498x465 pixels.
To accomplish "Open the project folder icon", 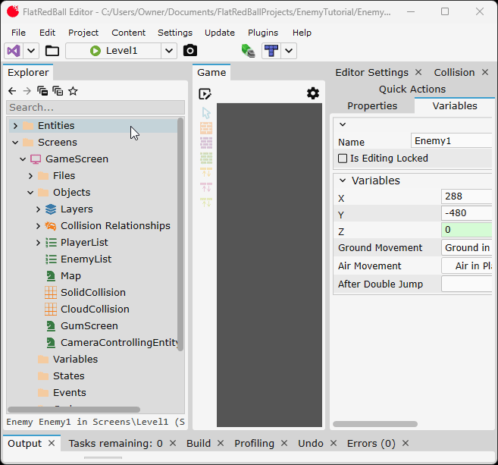I will point(52,51).
